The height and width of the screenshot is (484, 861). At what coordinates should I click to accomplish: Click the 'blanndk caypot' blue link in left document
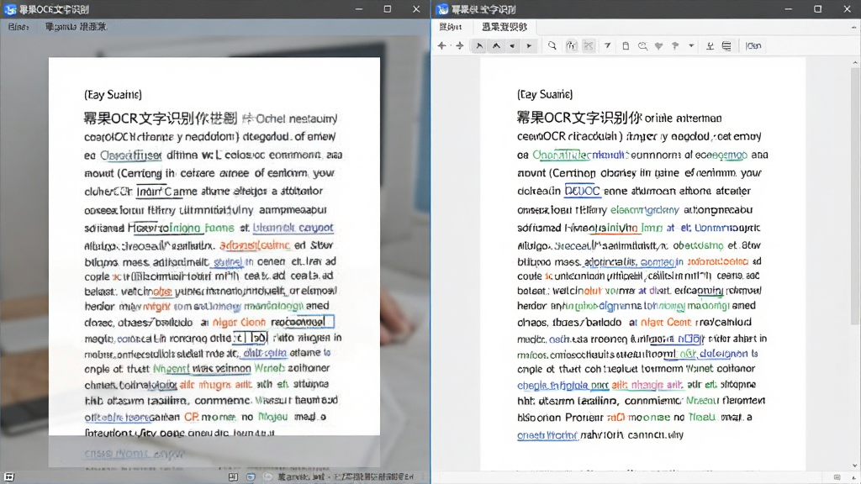[x=293, y=228]
